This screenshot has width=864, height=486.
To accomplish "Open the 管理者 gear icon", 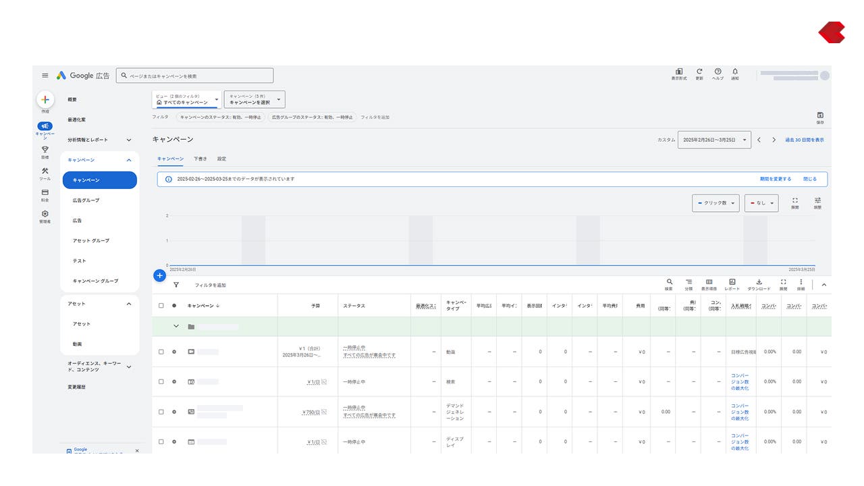I will pos(45,214).
